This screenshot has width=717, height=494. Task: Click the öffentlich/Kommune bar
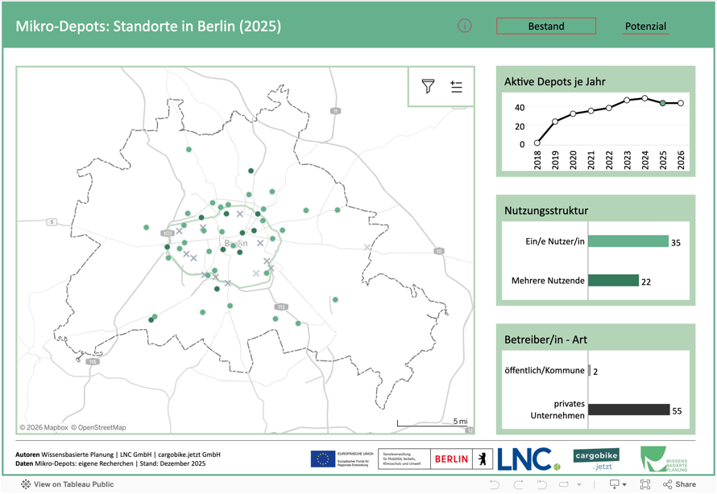(590, 370)
